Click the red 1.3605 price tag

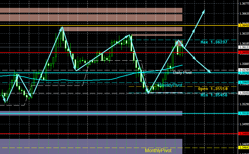coord(244,52)
